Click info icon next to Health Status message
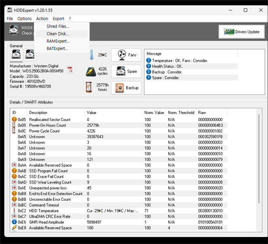Image resolution: width=268 pixels, height=244 pixels. [x=148, y=66]
